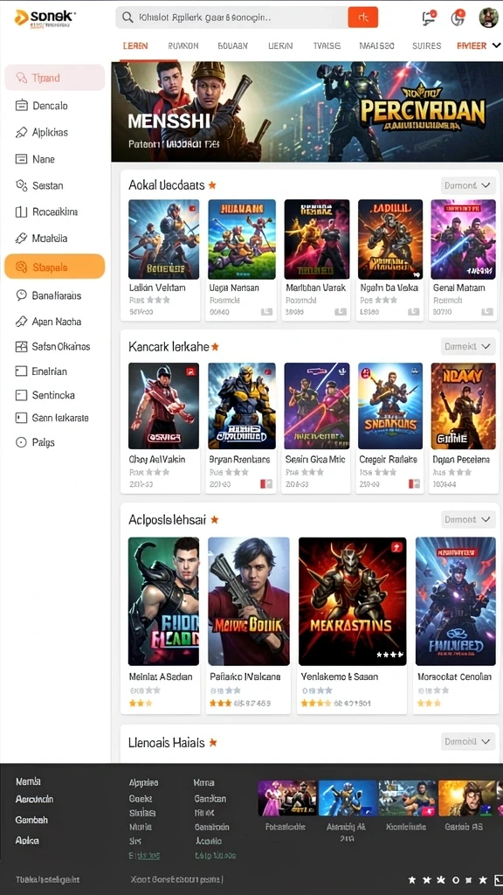Click the orange search submit button

pyautogui.click(x=362, y=17)
